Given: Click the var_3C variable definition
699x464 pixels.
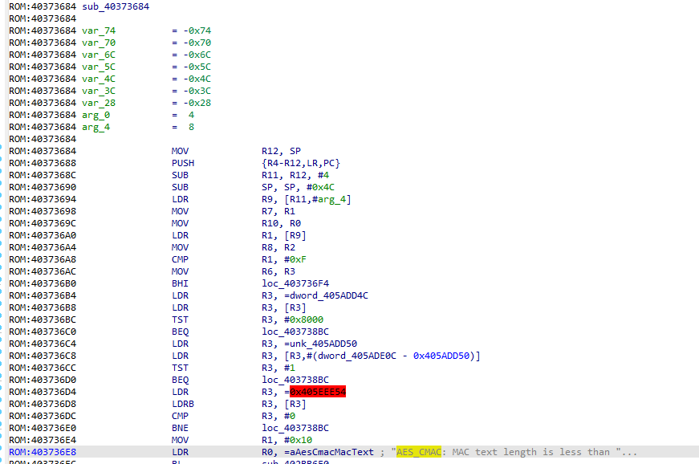Looking at the screenshot, I should pyautogui.click(x=99, y=91).
